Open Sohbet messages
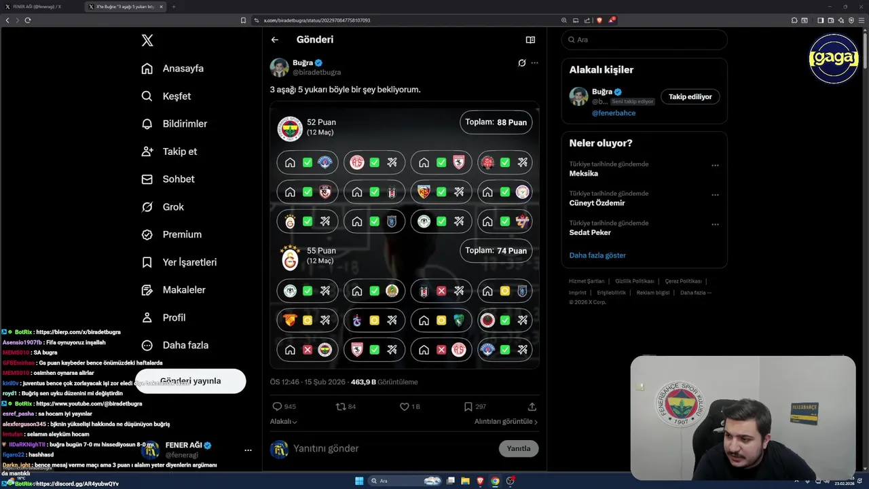The width and height of the screenshot is (869, 489). coord(168,179)
